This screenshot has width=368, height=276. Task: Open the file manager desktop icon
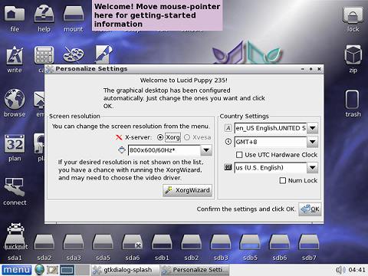pos(15,15)
